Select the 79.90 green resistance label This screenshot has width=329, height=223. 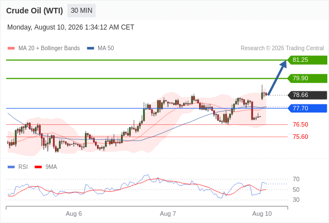point(307,78)
